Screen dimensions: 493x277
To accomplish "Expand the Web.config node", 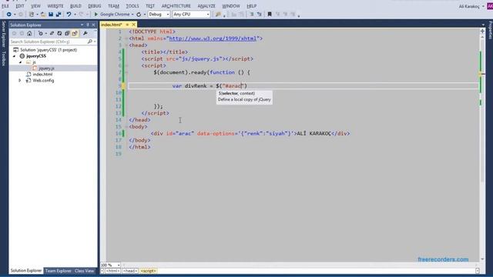I will point(20,80).
